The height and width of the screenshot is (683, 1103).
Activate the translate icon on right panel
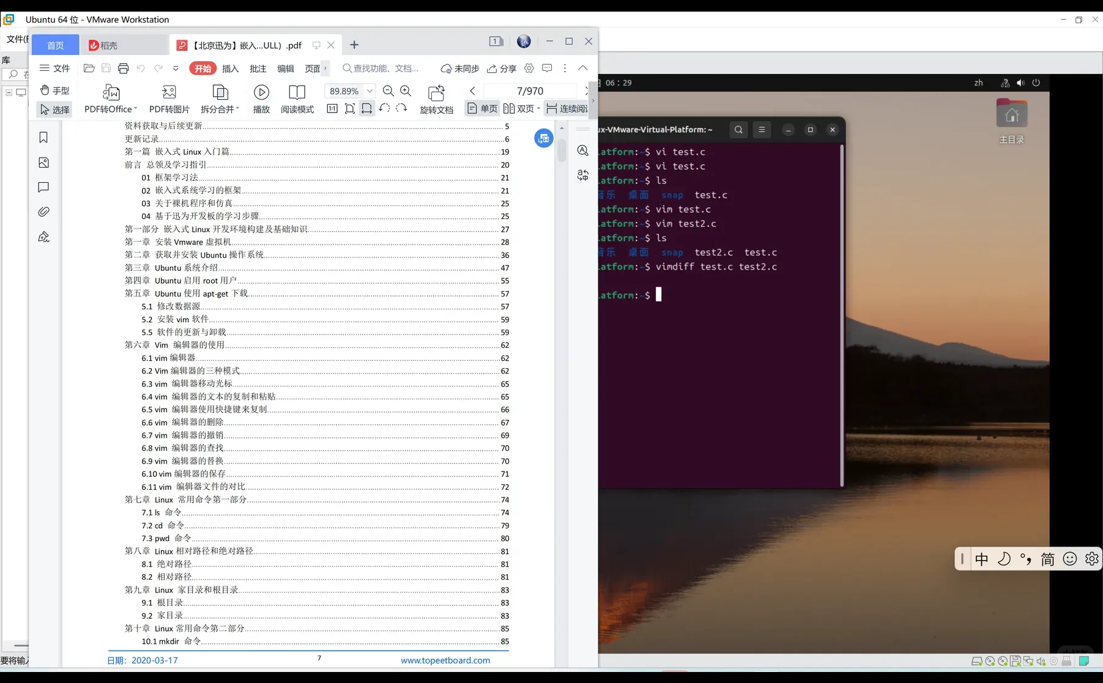582,175
